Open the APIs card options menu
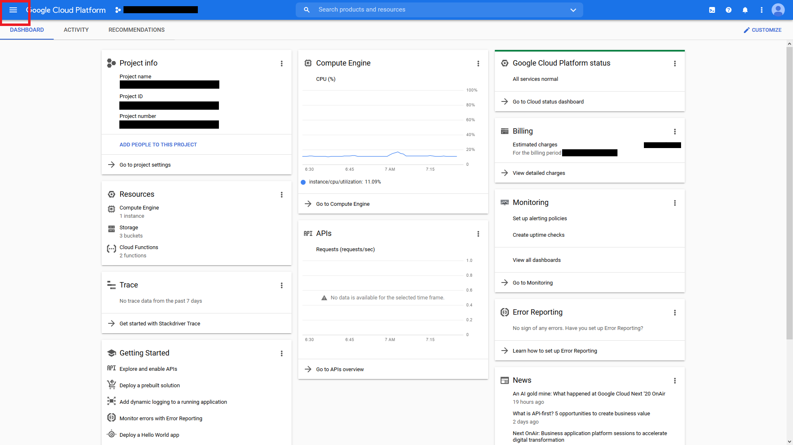Image resolution: width=793 pixels, height=445 pixels. tap(478, 234)
